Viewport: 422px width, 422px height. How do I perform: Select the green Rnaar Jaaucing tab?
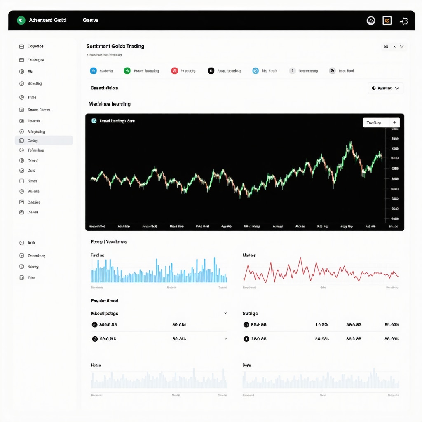(141, 71)
